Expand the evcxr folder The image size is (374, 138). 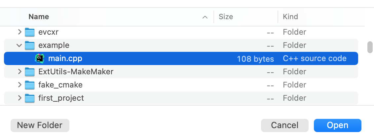(19, 32)
